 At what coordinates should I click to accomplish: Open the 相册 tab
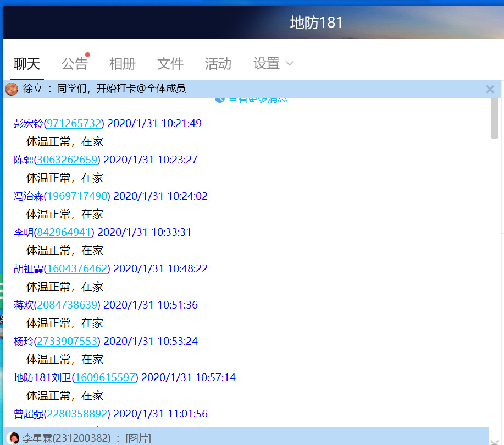coord(123,64)
